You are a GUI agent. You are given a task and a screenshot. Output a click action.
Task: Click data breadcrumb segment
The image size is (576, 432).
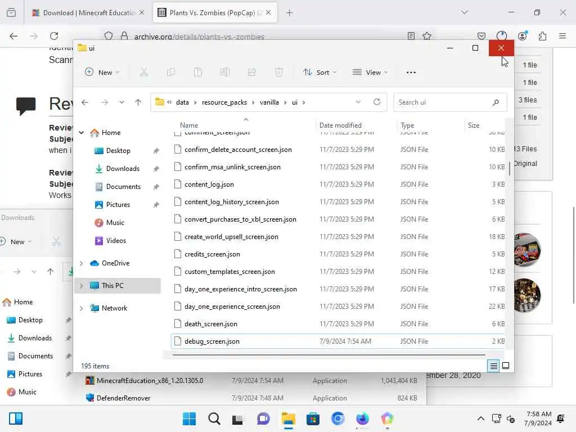182,102
